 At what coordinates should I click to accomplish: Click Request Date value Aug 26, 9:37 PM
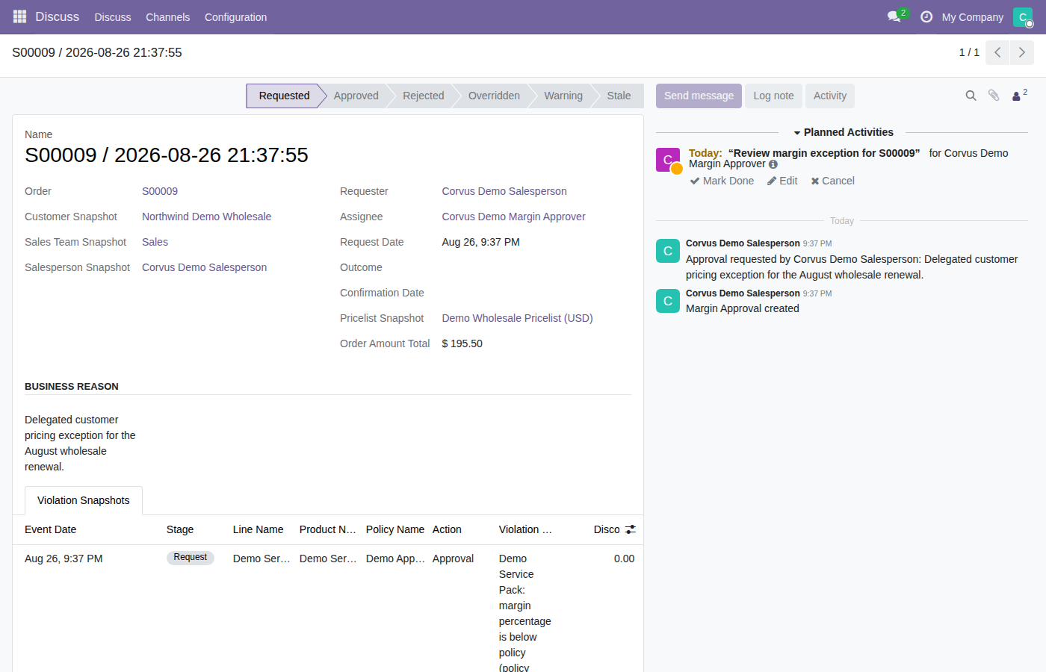click(x=480, y=242)
